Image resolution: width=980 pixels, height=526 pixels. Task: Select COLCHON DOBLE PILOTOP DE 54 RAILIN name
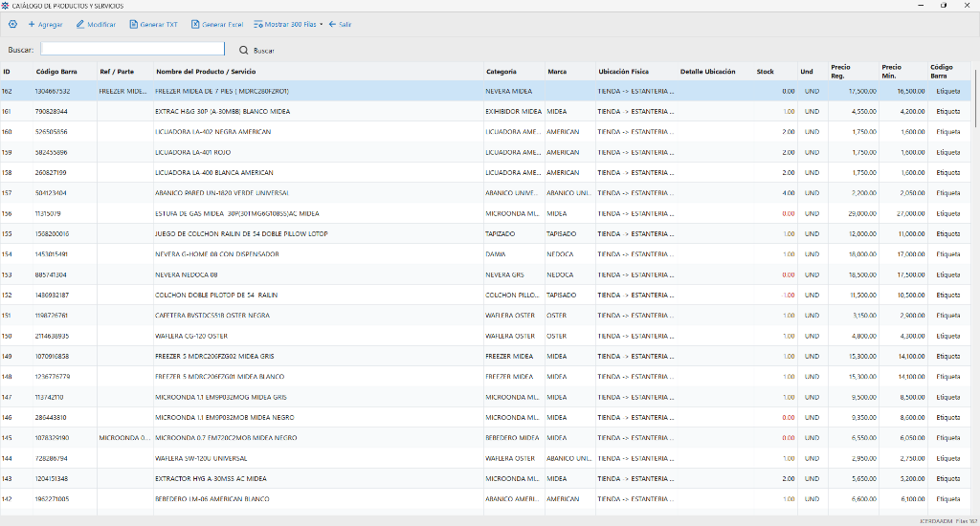tap(216, 295)
